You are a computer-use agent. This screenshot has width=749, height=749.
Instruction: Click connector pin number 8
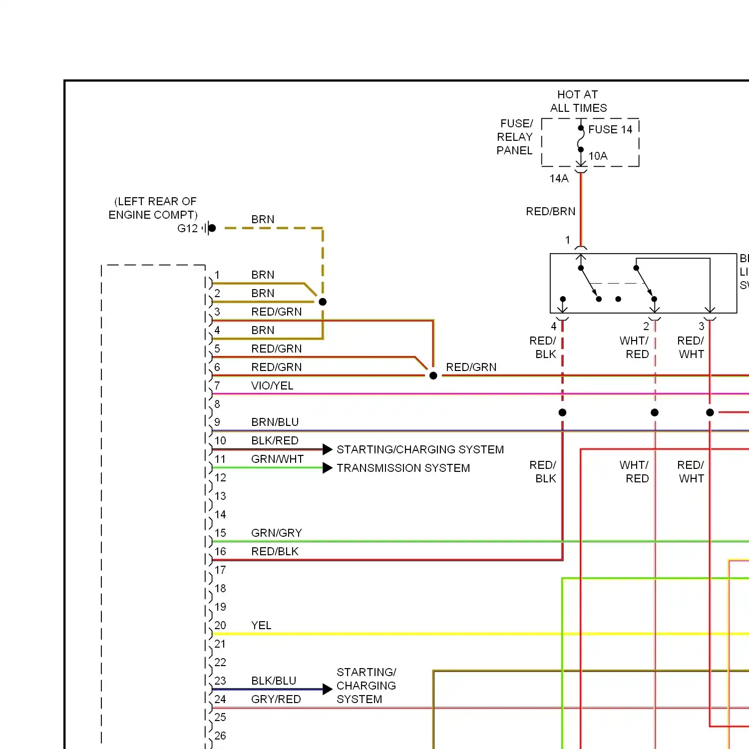tap(217, 403)
